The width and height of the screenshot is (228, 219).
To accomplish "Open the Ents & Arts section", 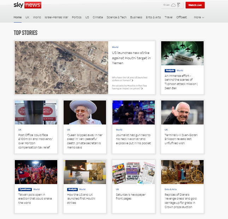I will pos(153,17).
